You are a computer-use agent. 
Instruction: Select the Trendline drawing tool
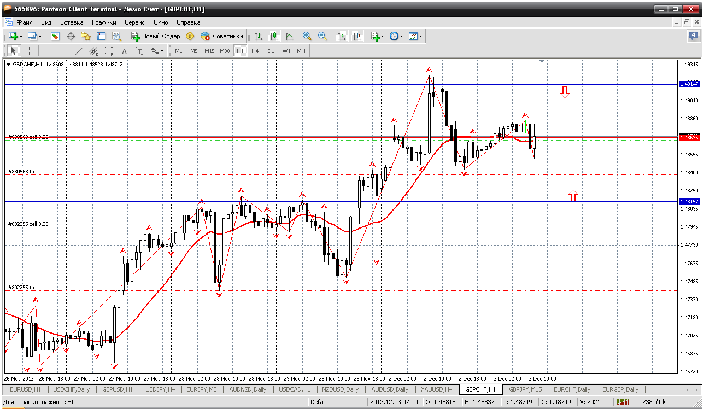coord(78,51)
